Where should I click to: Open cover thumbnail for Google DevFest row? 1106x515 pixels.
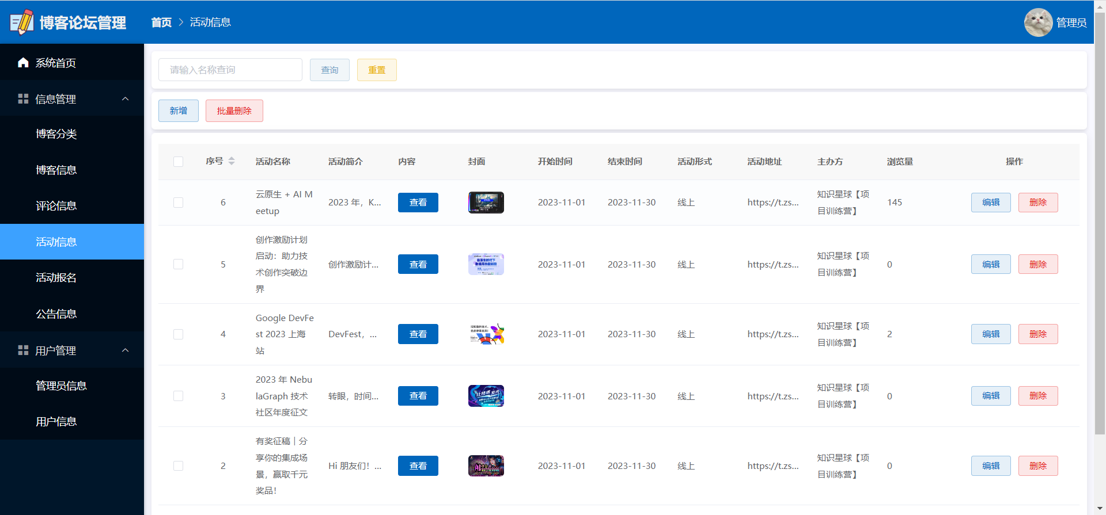[x=486, y=334]
